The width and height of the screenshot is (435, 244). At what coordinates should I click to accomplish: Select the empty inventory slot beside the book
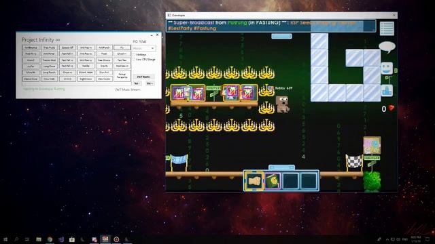pos(290,181)
